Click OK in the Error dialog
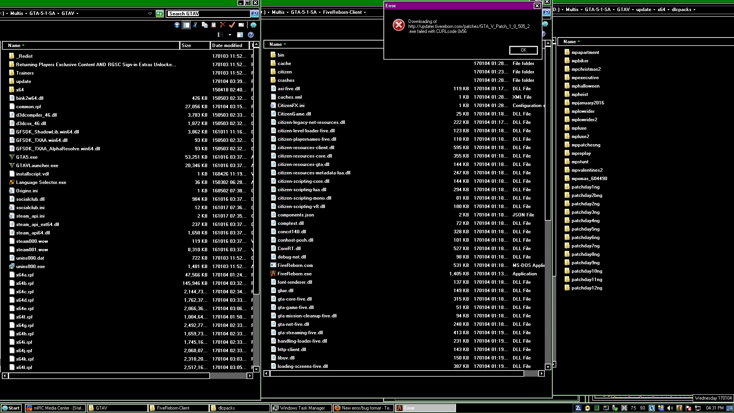The height and width of the screenshot is (413, 734). (x=523, y=50)
